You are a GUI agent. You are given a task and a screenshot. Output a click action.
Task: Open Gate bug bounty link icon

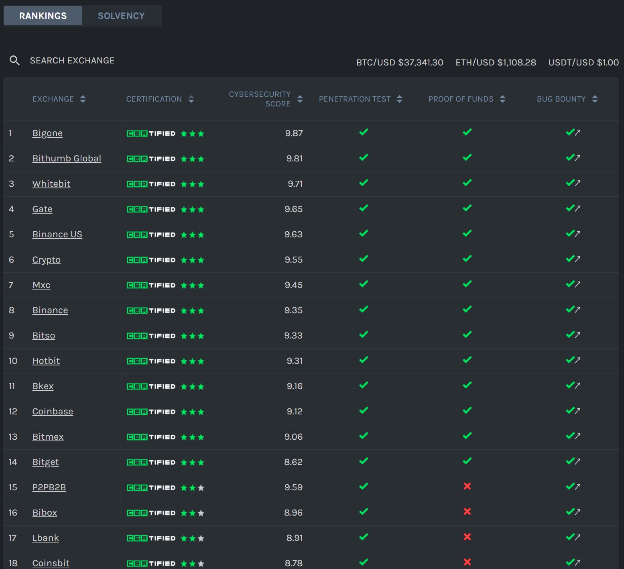click(578, 208)
